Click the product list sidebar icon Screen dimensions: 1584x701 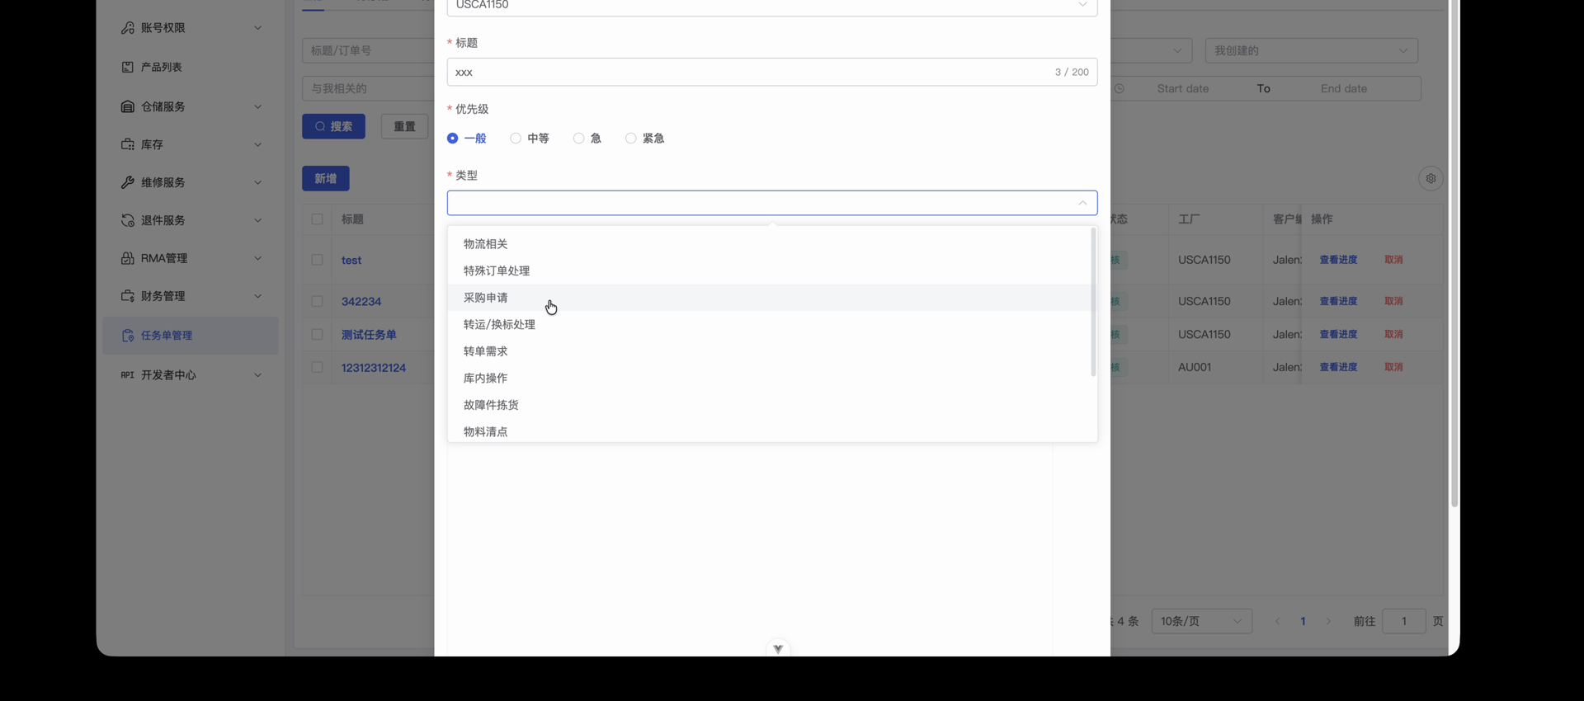click(x=128, y=67)
